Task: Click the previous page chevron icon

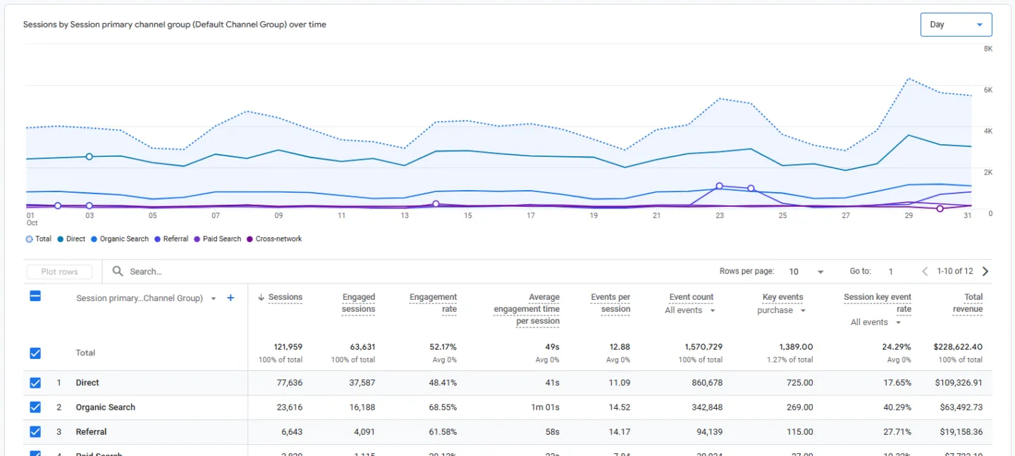Action: pyautogui.click(x=924, y=271)
